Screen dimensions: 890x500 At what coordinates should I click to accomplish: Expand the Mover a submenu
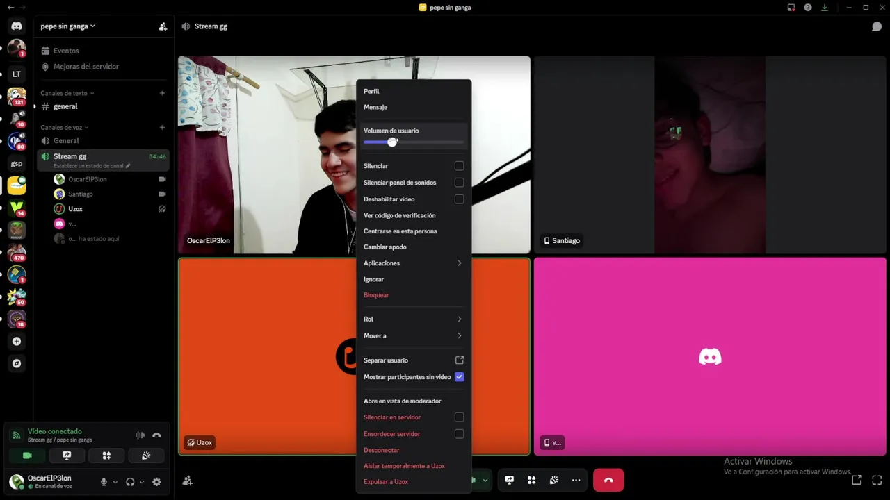(x=413, y=336)
